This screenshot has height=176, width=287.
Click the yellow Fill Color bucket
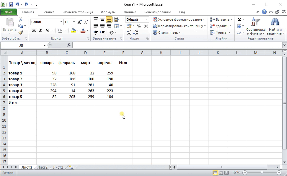(x=73, y=30)
